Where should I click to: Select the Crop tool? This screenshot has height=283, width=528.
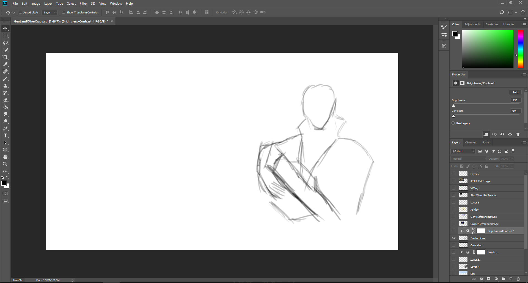[5, 57]
